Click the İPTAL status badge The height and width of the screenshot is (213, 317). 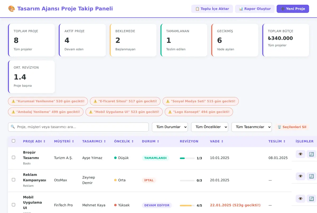point(149,180)
